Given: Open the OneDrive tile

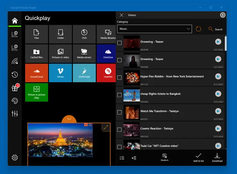Looking at the screenshot, I should [x=106, y=53].
